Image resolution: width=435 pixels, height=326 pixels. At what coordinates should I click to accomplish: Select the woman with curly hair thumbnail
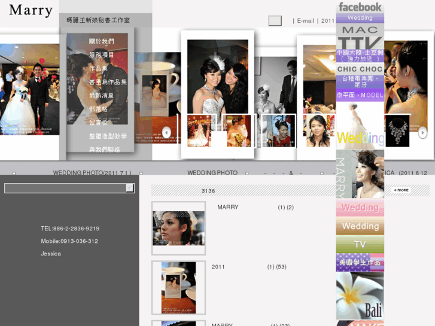coord(318,130)
